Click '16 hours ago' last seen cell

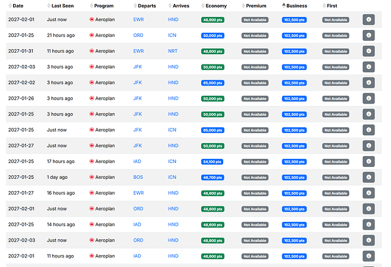[61, 193]
